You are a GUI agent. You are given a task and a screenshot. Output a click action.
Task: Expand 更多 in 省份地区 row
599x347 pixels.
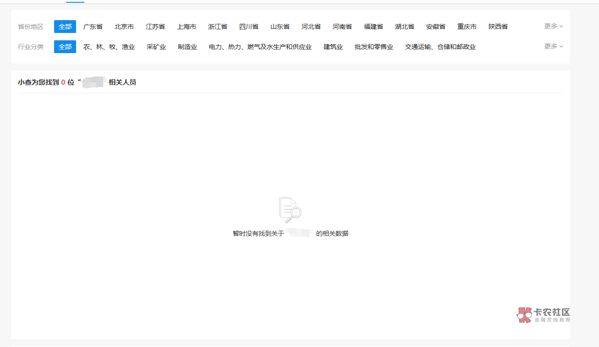tap(554, 26)
